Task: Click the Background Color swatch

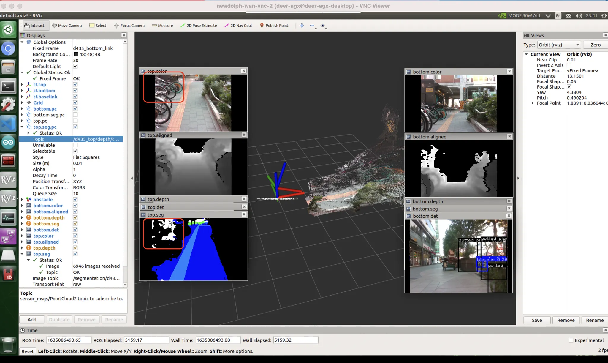Action: click(x=76, y=54)
